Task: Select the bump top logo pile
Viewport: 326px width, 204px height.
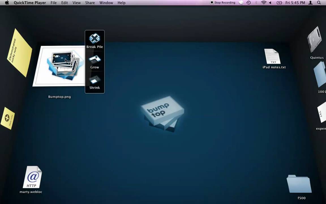Action: pyautogui.click(x=162, y=114)
